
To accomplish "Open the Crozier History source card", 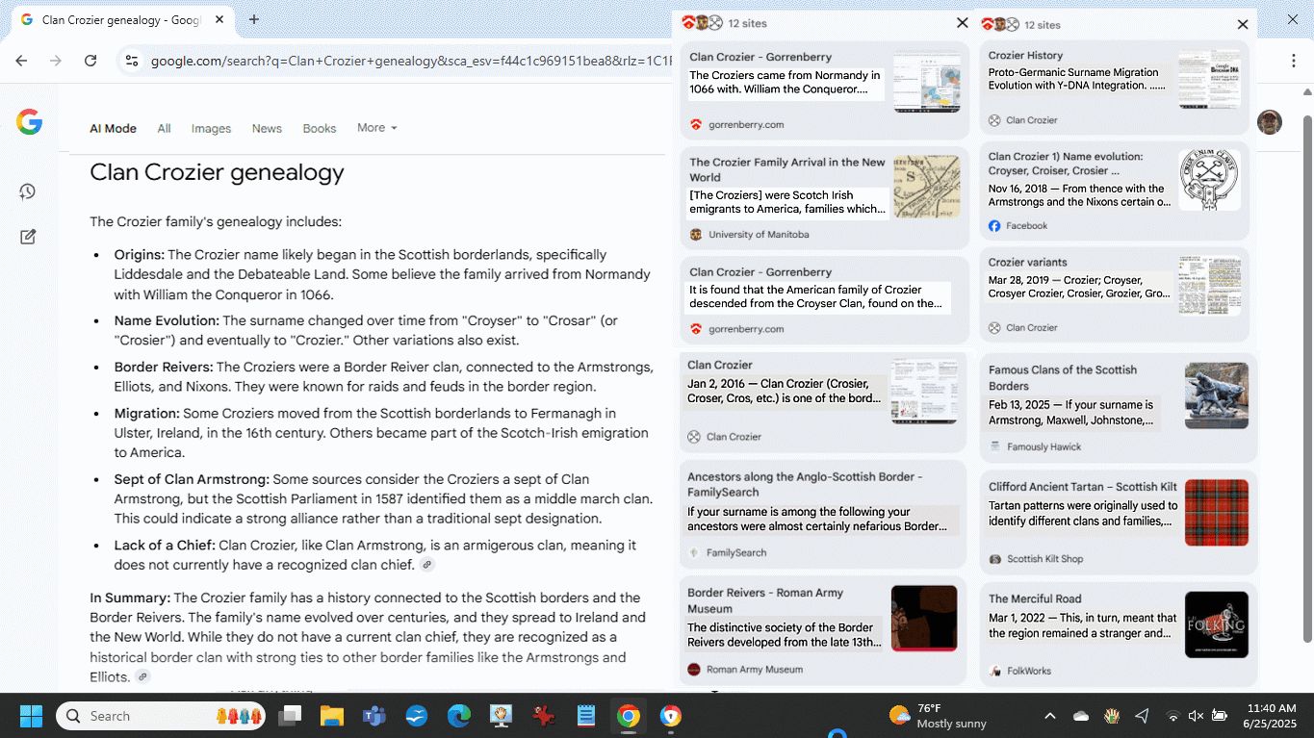I will (1115, 87).
